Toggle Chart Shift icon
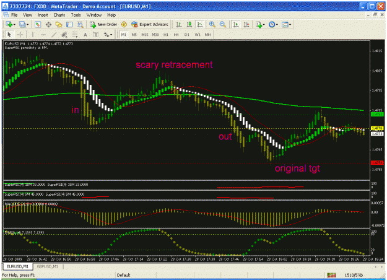 (246, 24)
